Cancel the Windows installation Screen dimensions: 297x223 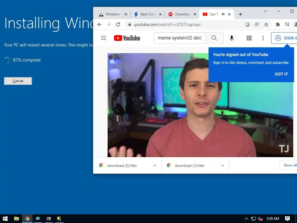point(18,81)
